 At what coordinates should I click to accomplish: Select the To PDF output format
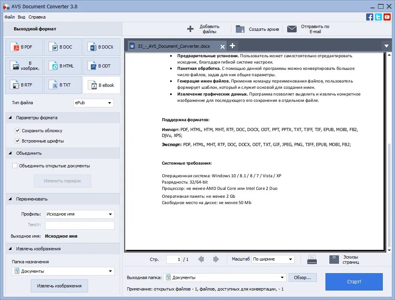[x=24, y=47]
